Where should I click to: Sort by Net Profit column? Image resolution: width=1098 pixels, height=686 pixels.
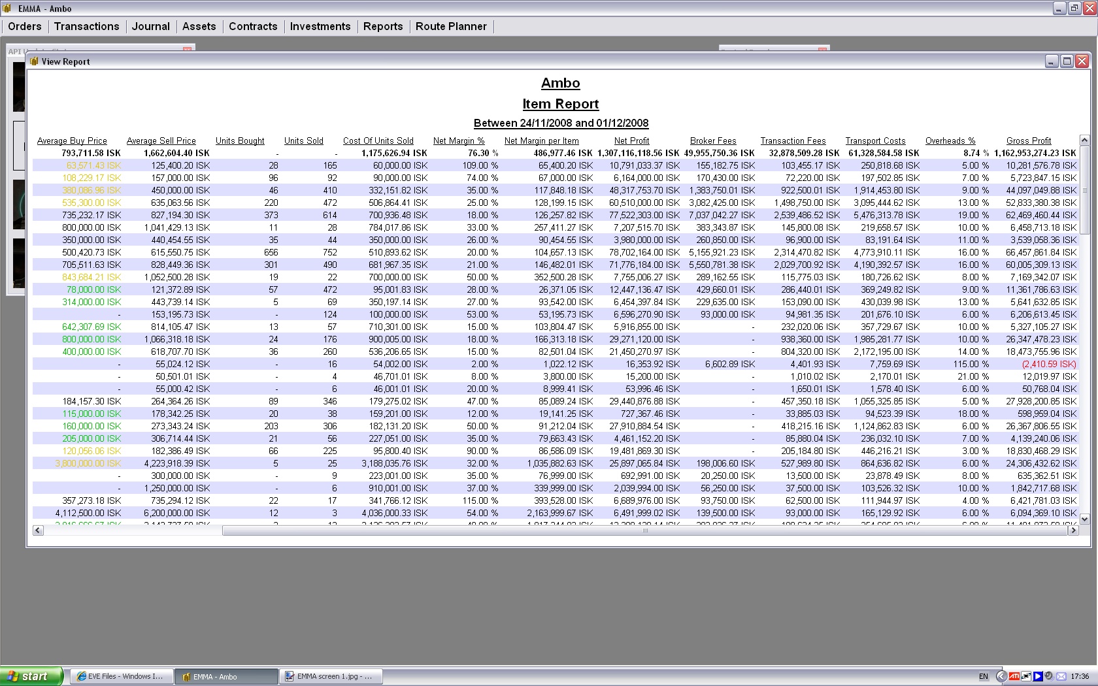[632, 140]
